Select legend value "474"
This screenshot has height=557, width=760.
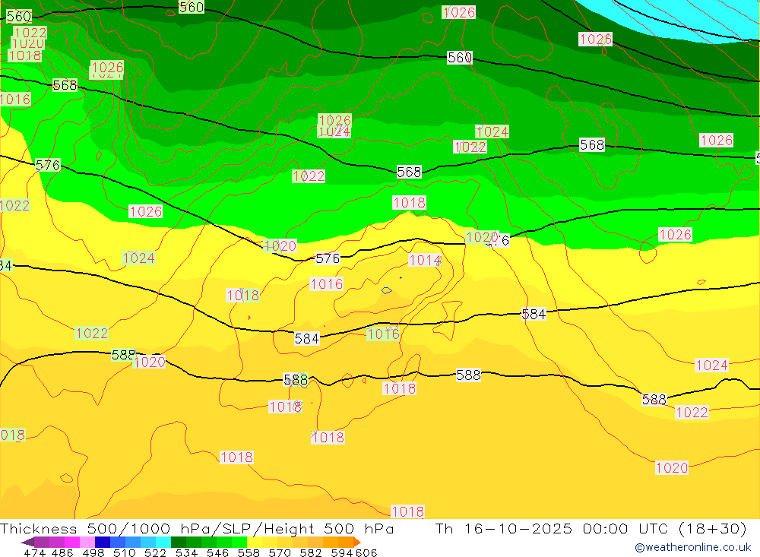click(34, 552)
